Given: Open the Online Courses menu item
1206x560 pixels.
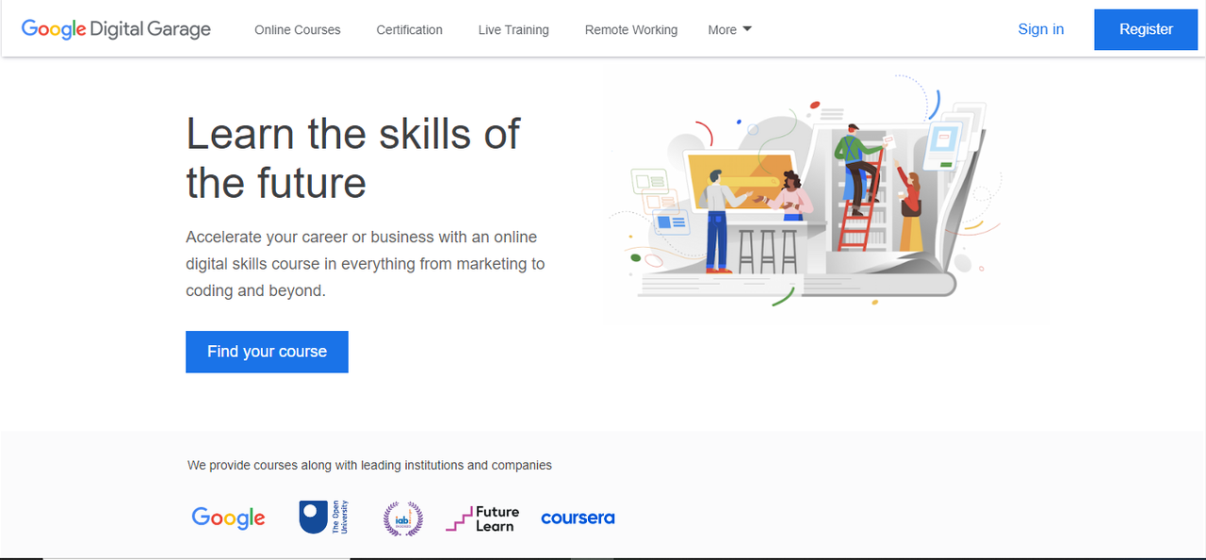Looking at the screenshot, I should pos(298,30).
